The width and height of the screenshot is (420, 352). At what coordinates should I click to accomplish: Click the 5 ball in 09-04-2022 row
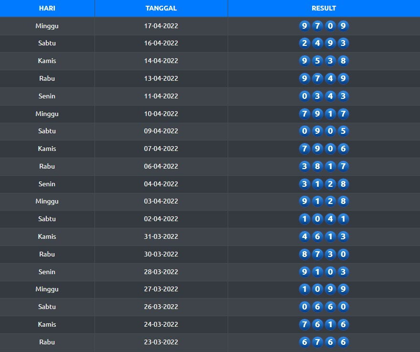tap(343, 131)
